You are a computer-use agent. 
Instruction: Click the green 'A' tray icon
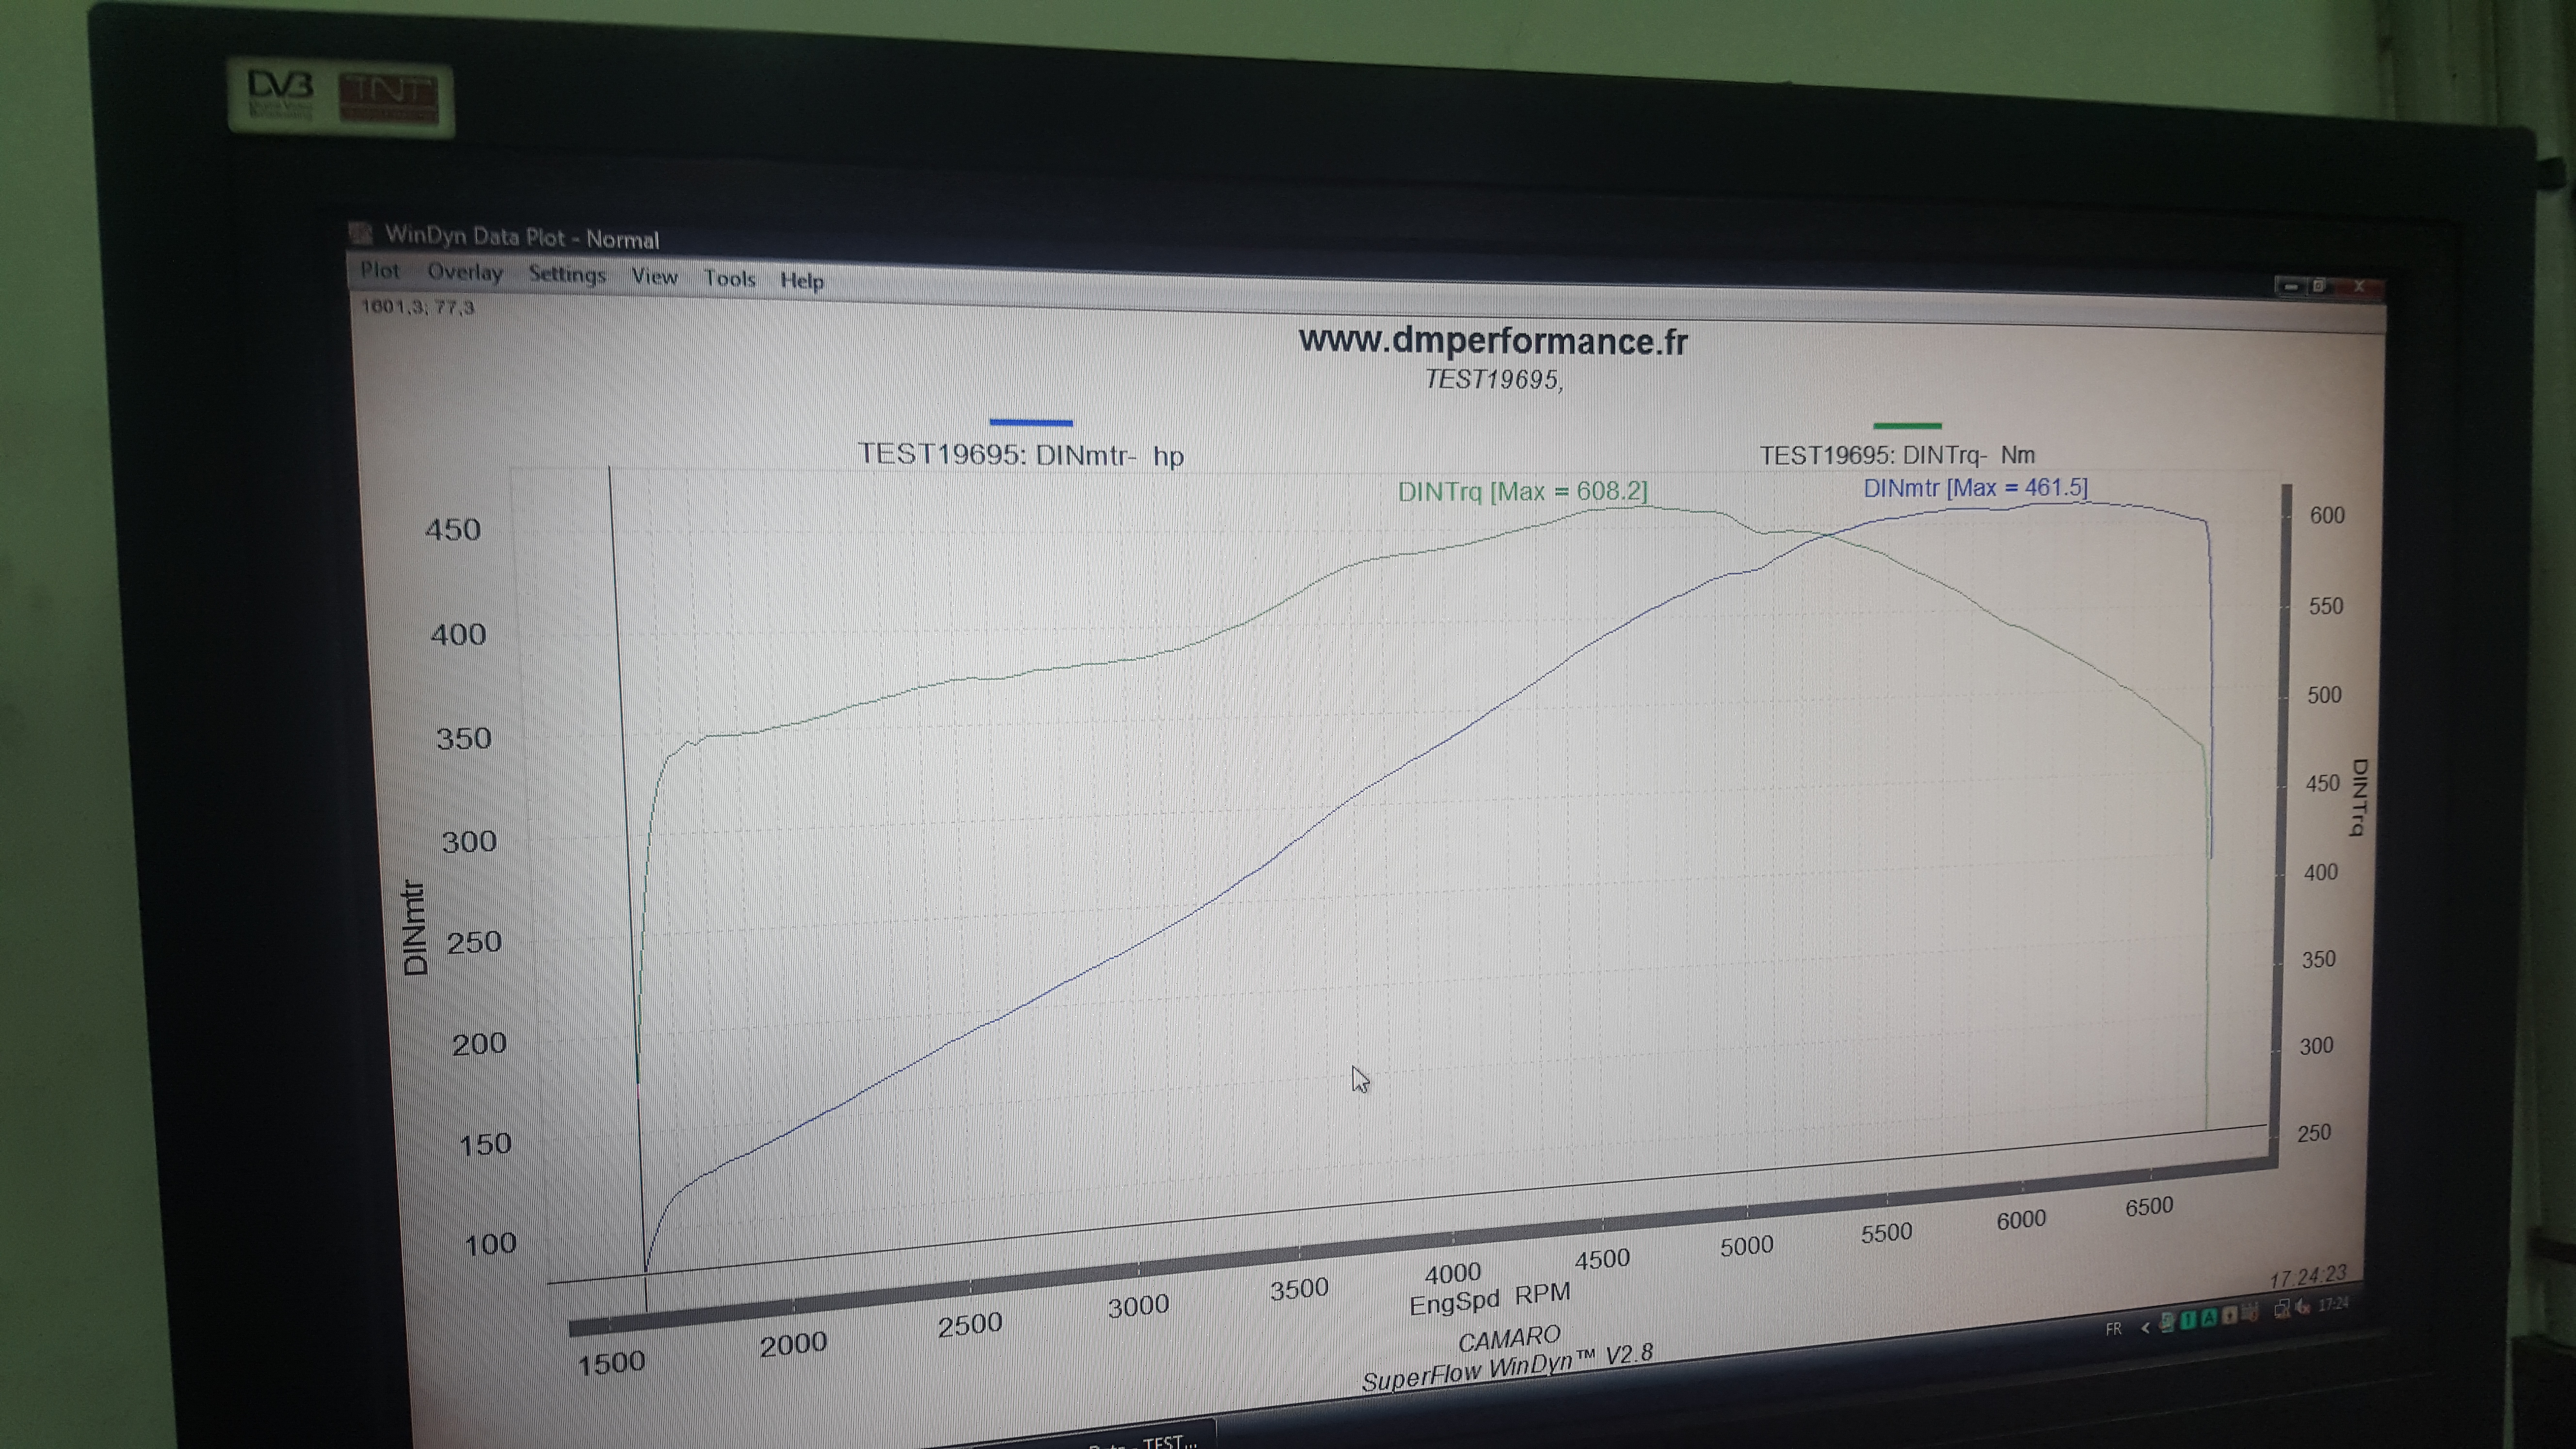[x=2209, y=1318]
